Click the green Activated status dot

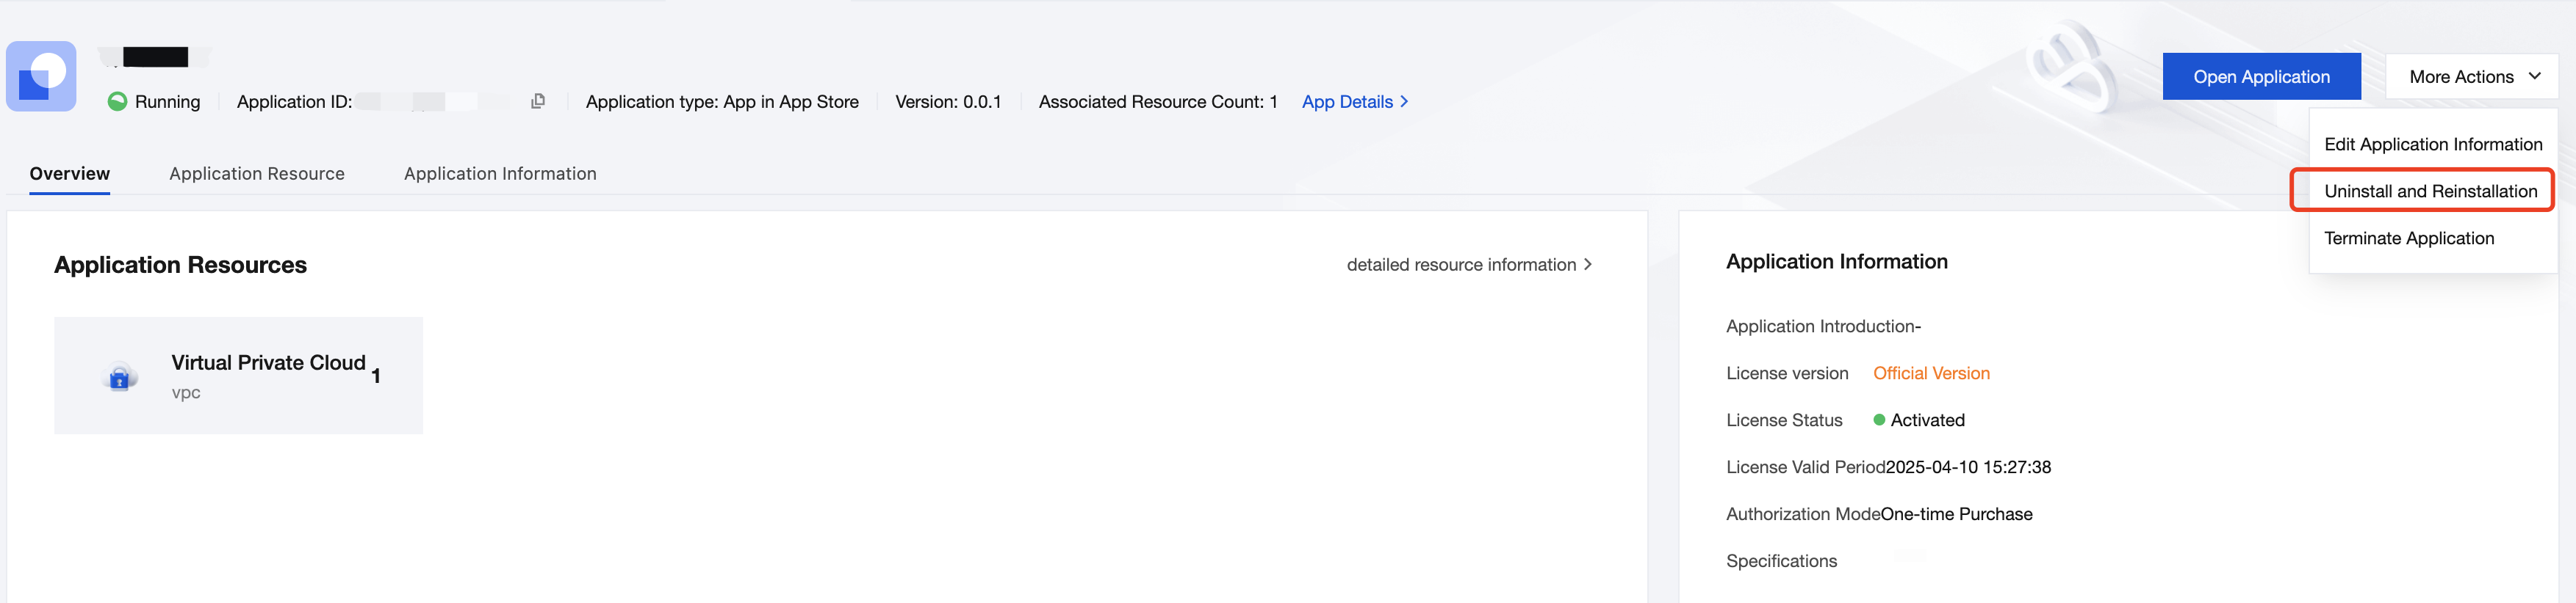click(x=1879, y=420)
